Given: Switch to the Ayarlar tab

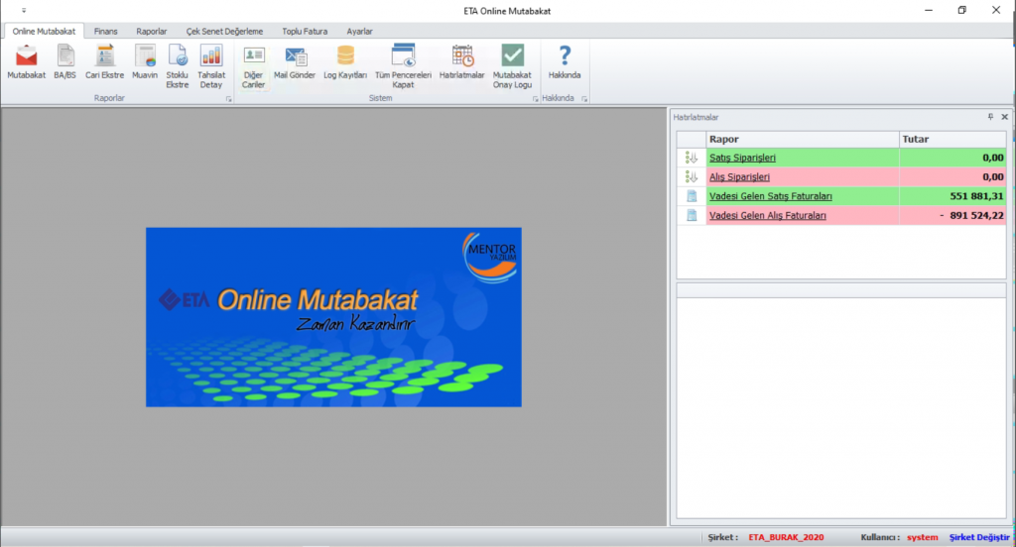Looking at the screenshot, I should pos(359,31).
